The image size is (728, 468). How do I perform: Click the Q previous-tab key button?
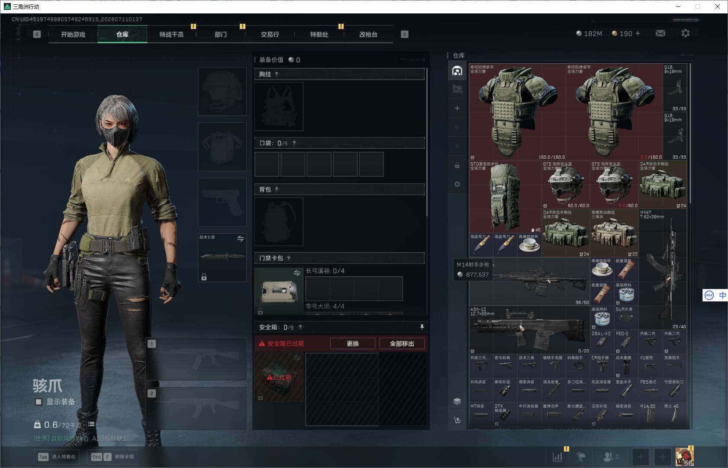coord(37,34)
